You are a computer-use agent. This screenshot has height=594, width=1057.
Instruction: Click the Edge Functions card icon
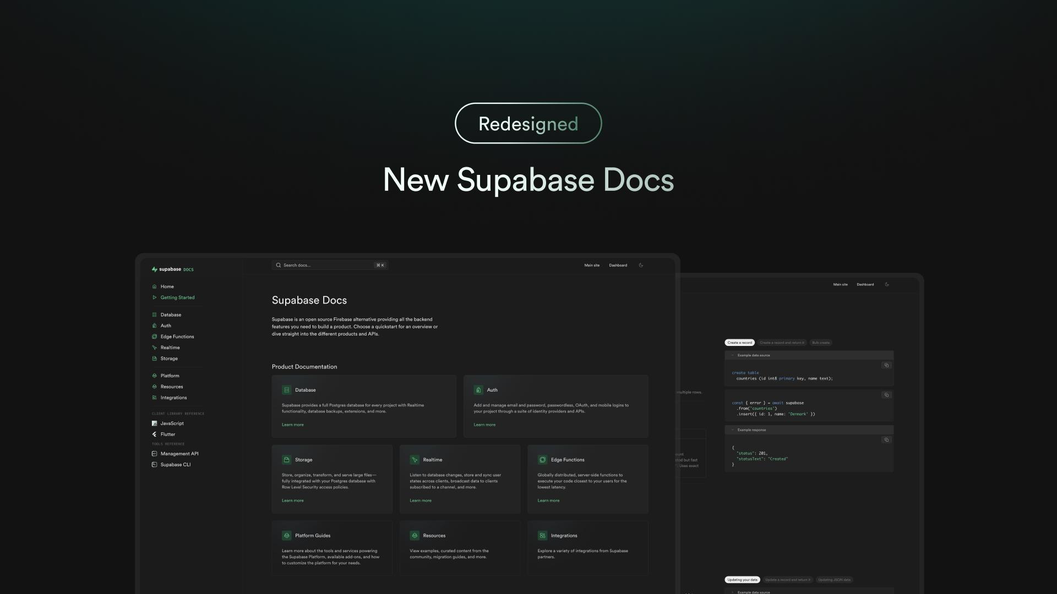[542, 460]
